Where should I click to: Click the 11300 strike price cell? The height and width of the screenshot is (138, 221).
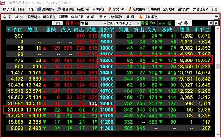[x=106, y=128]
